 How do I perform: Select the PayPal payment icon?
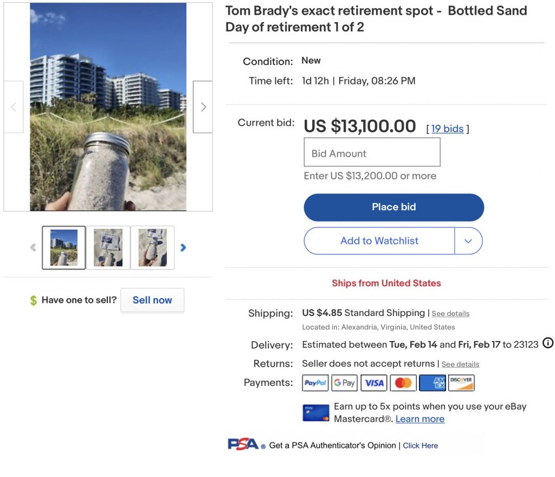point(315,383)
